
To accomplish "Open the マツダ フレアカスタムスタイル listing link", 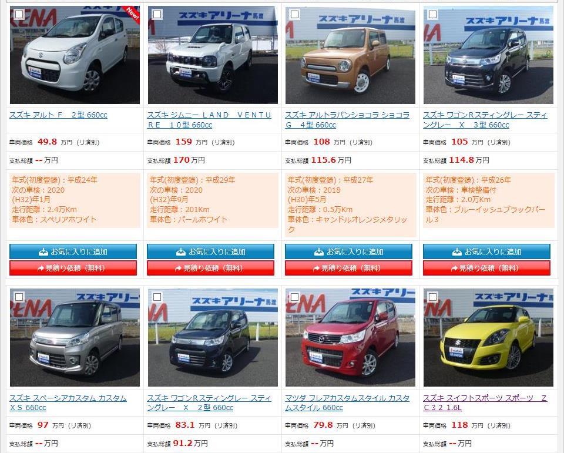I will click(347, 402).
